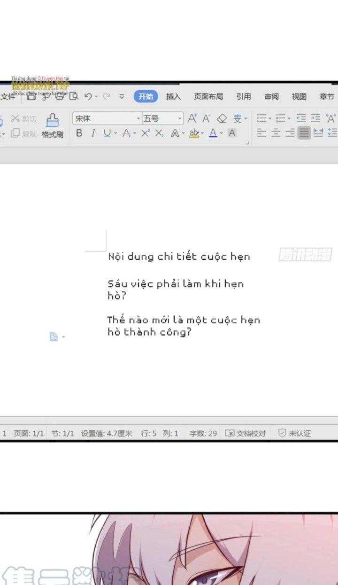338x585 pixels.
Task: Expand the numbered list dropdown arrow
Action: (x=289, y=119)
